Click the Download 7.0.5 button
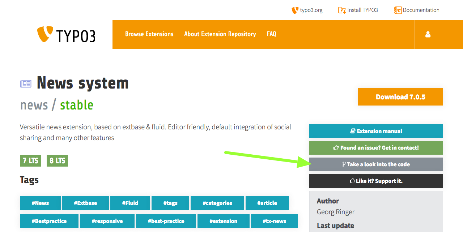 (400, 97)
